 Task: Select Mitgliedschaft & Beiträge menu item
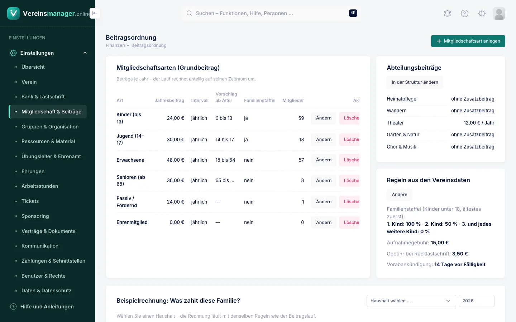48,112
